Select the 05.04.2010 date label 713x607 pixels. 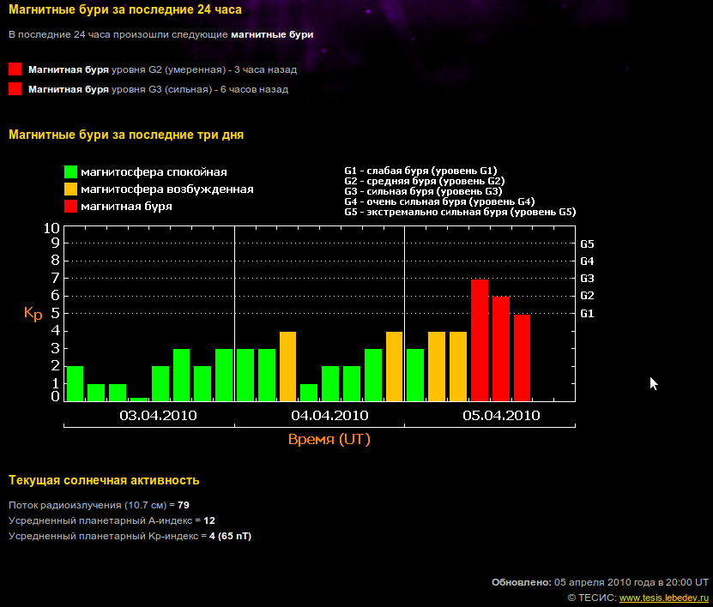tap(501, 416)
